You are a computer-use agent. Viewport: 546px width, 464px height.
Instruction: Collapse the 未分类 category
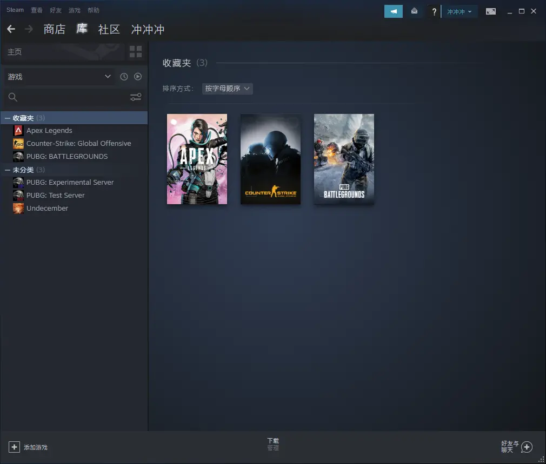(x=8, y=170)
